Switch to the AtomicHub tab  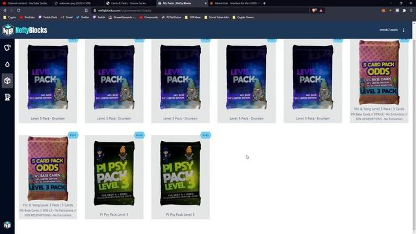coord(233,3)
